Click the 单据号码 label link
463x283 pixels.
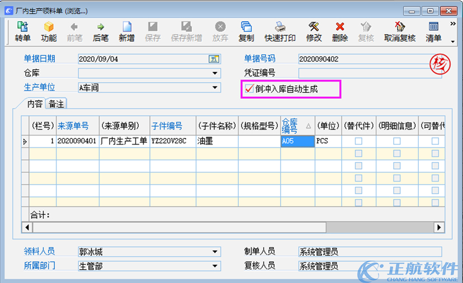pyautogui.click(x=259, y=59)
